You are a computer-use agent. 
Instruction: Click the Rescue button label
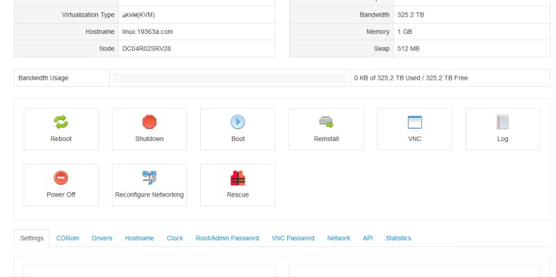[238, 194]
